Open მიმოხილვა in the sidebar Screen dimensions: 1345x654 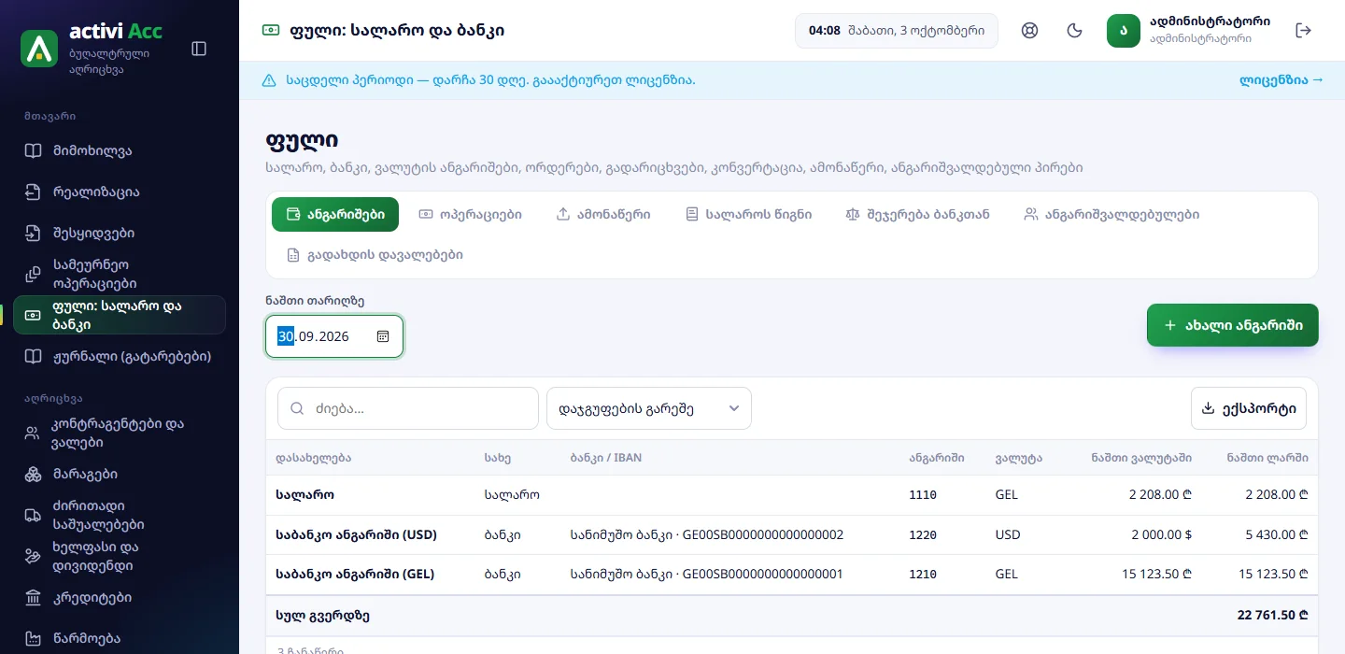[120, 151]
